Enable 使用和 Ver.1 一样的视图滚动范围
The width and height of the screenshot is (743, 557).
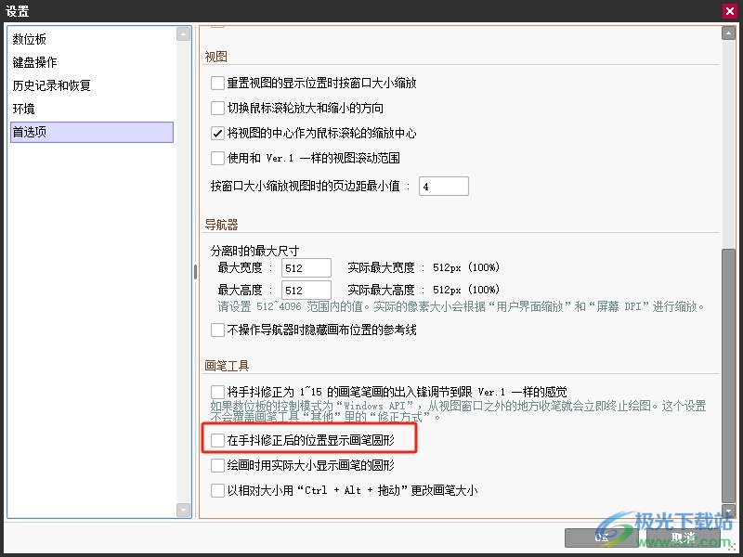pos(217,158)
